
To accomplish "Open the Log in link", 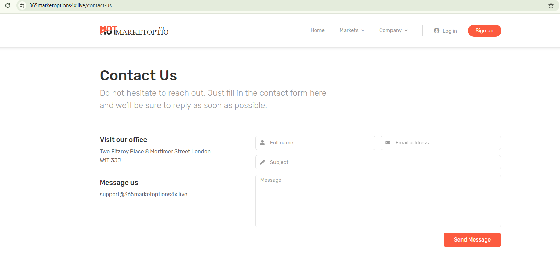I will tap(450, 31).
